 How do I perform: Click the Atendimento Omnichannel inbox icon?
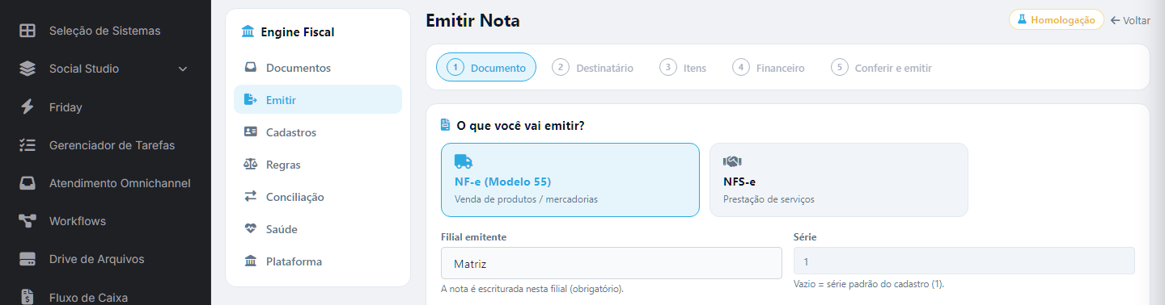[28, 183]
